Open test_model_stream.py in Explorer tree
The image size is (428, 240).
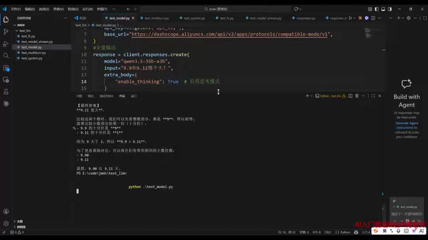click(37, 41)
